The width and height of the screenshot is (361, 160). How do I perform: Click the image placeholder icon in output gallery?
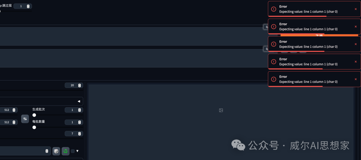click(221, 110)
